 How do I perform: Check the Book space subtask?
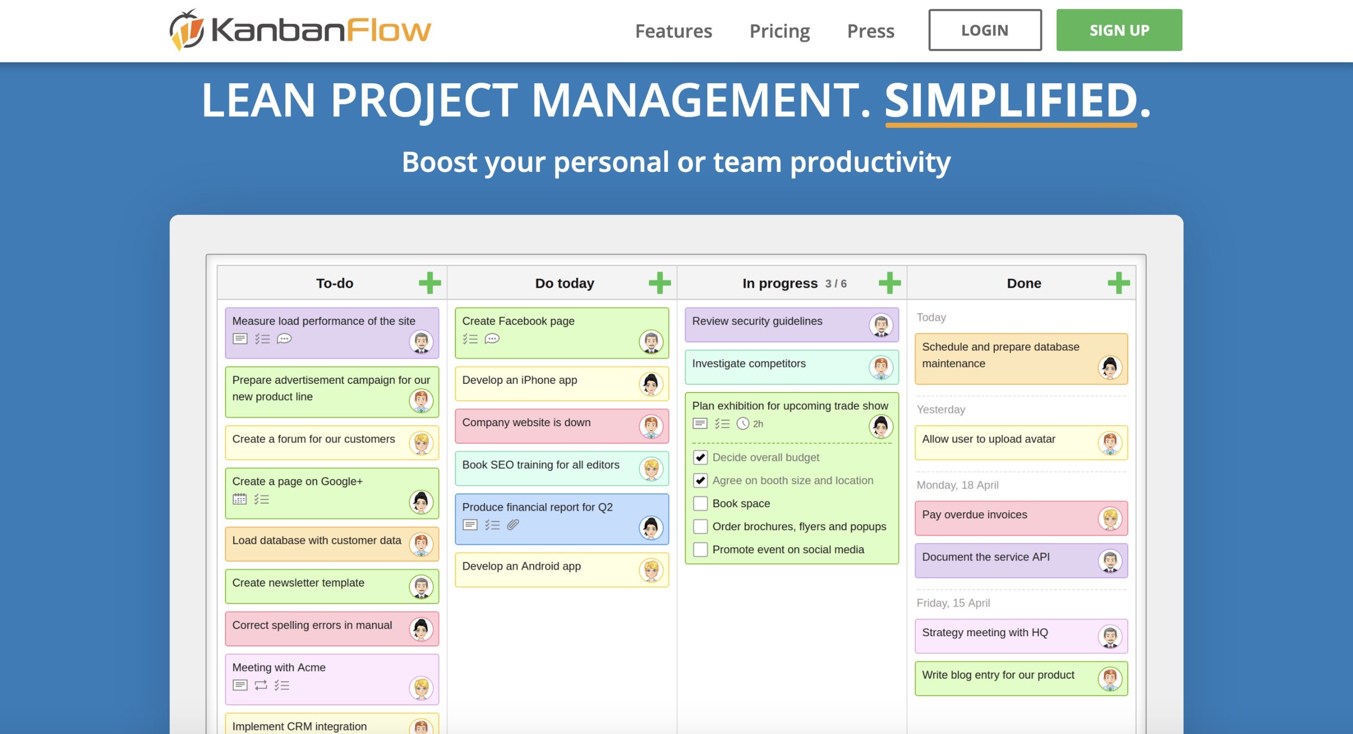(700, 503)
